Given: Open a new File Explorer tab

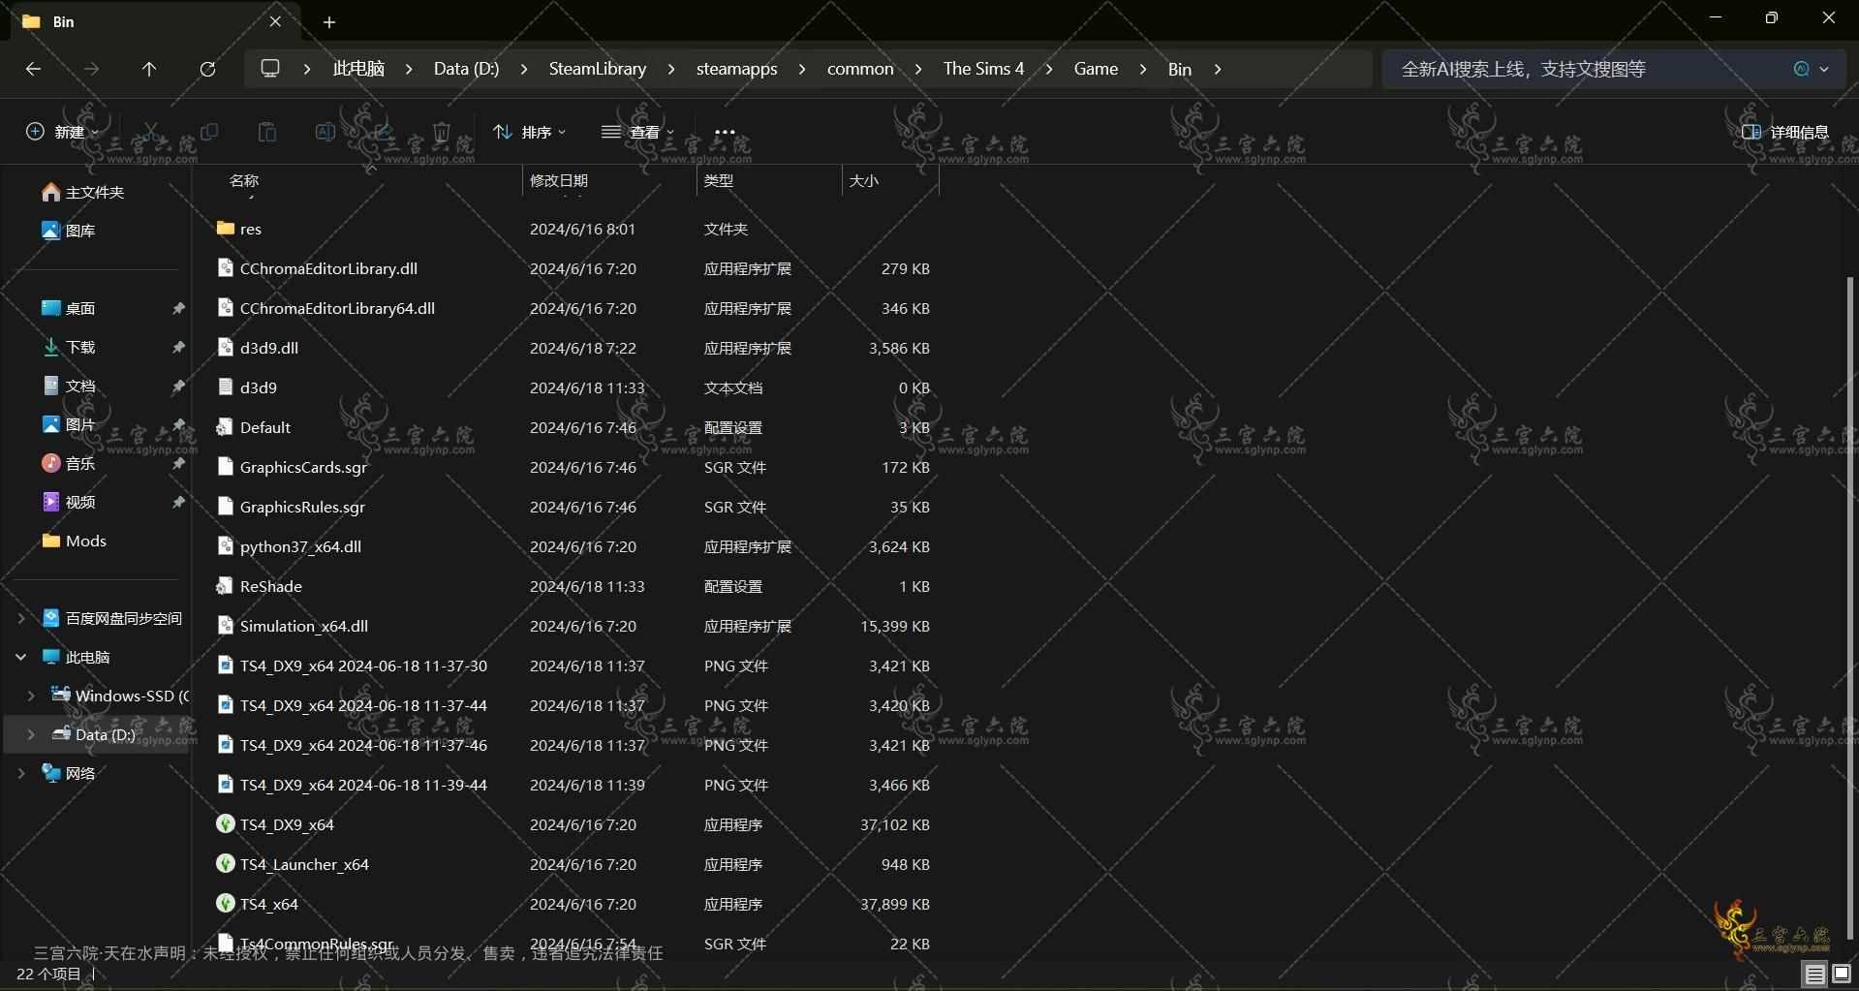Looking at the screenshot, I should 329,21.
